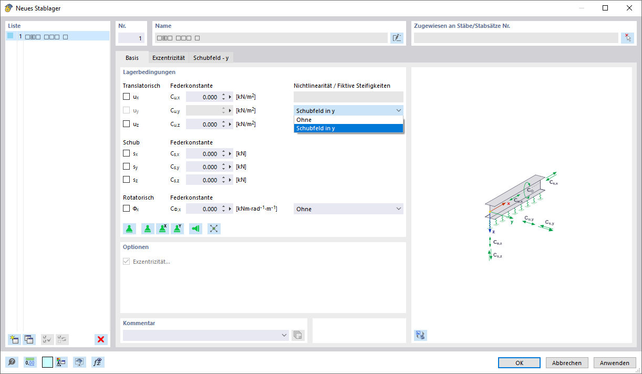Open the Schubfeld - y tab
This screenshot has height=374, width=642.
(211, 58)
